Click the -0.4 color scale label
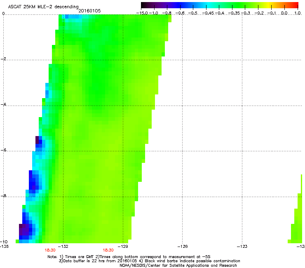The width and height of the screenshot is (305, 268). pos(220,13)
